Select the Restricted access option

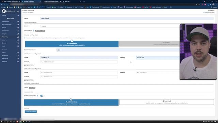[x=167, y=102]
